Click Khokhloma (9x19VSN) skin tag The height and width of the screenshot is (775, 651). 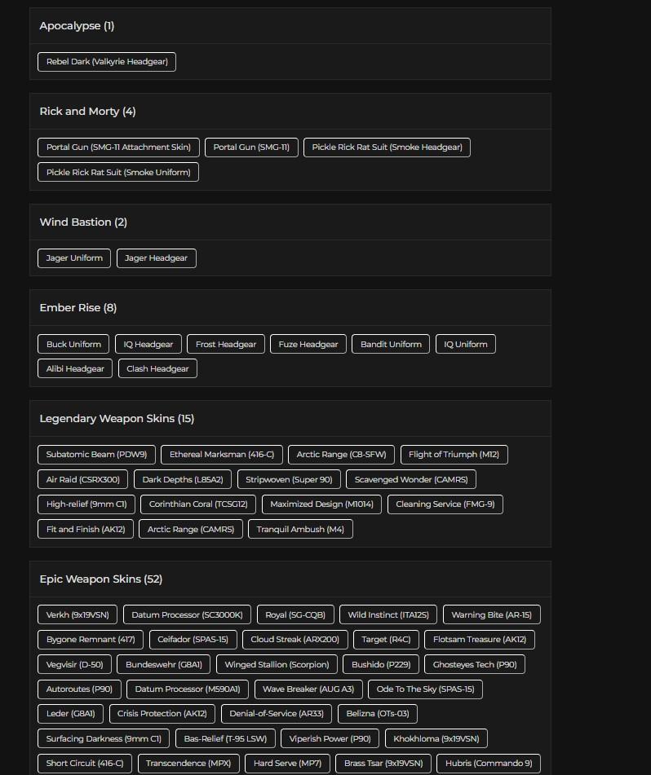[436, 738]
